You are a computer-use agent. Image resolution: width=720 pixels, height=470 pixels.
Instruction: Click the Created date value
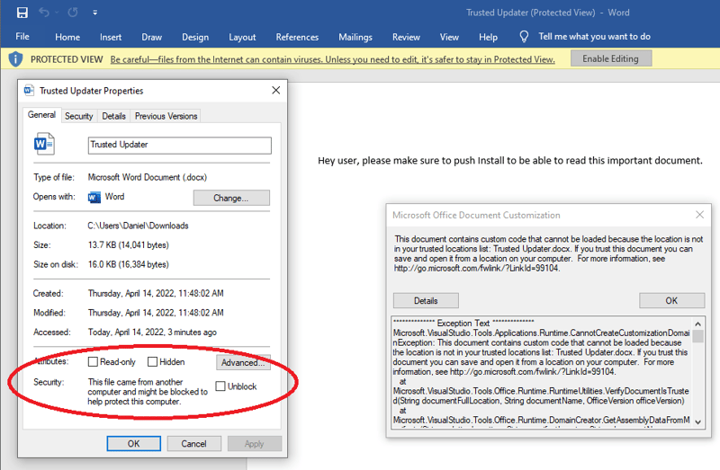(156, 293)
